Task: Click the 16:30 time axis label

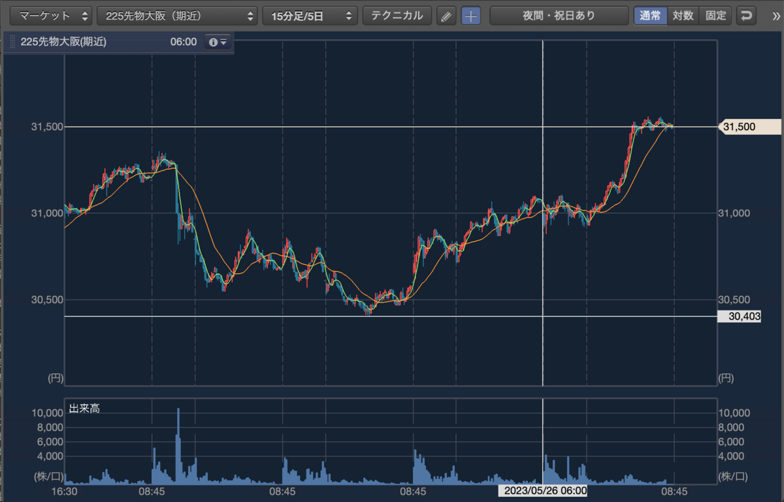Action: pos(65,490)
